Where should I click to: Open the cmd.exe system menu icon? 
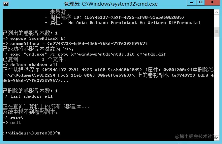[6, 4]
